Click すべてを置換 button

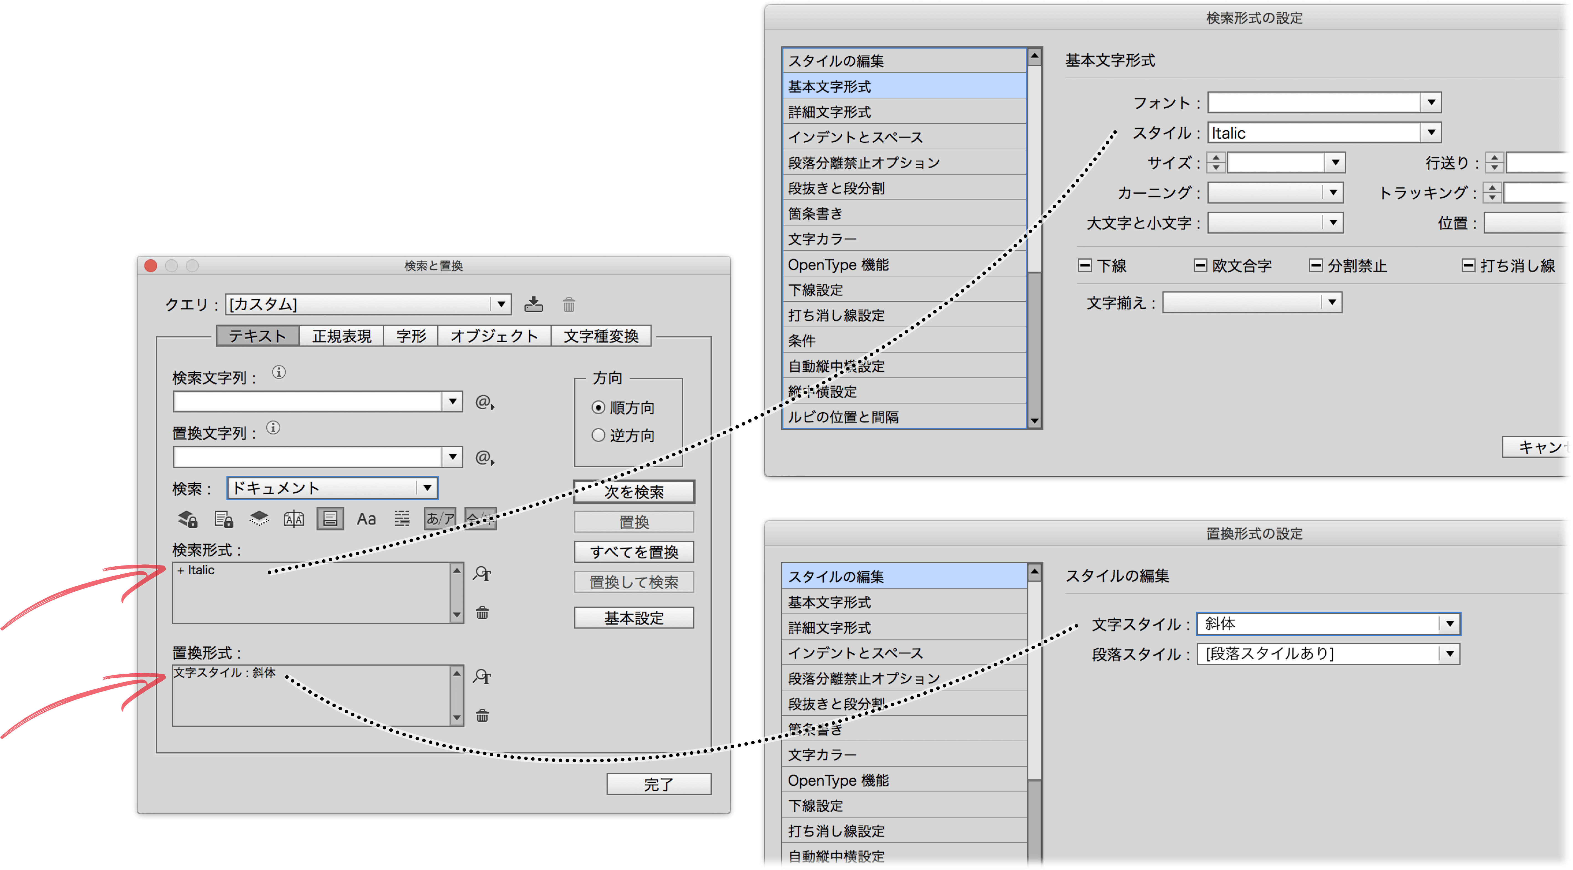coord(634,552)
